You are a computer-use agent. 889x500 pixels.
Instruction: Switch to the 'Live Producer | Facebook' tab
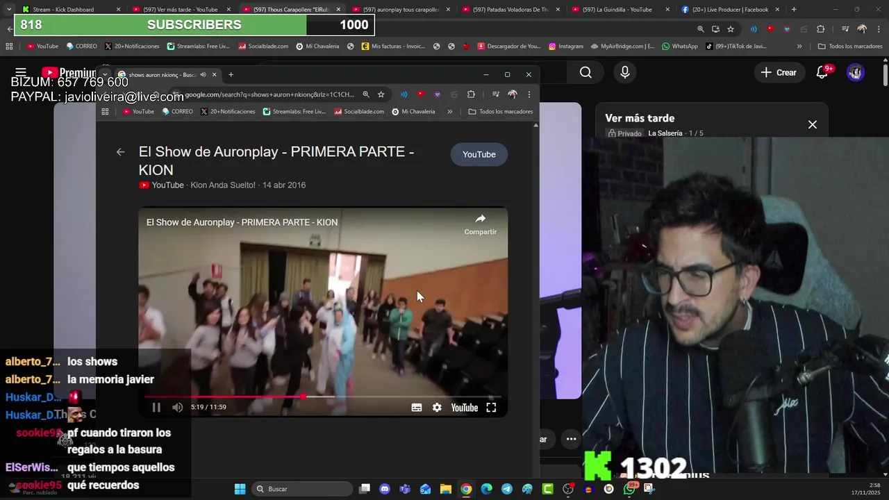point(730,10)
